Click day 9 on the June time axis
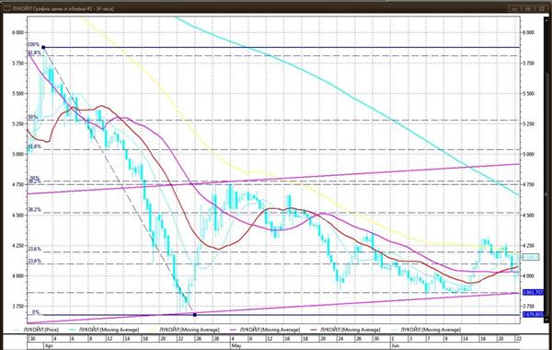The height and width of the screenshot is (350, 552). click(x=446, y=339)
